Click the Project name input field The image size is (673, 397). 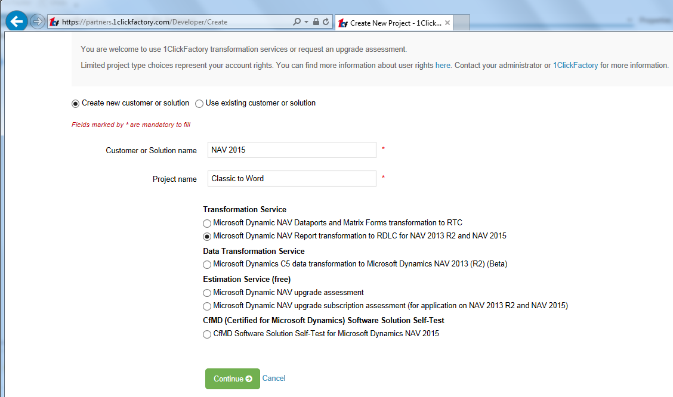[x=292, y=179]
